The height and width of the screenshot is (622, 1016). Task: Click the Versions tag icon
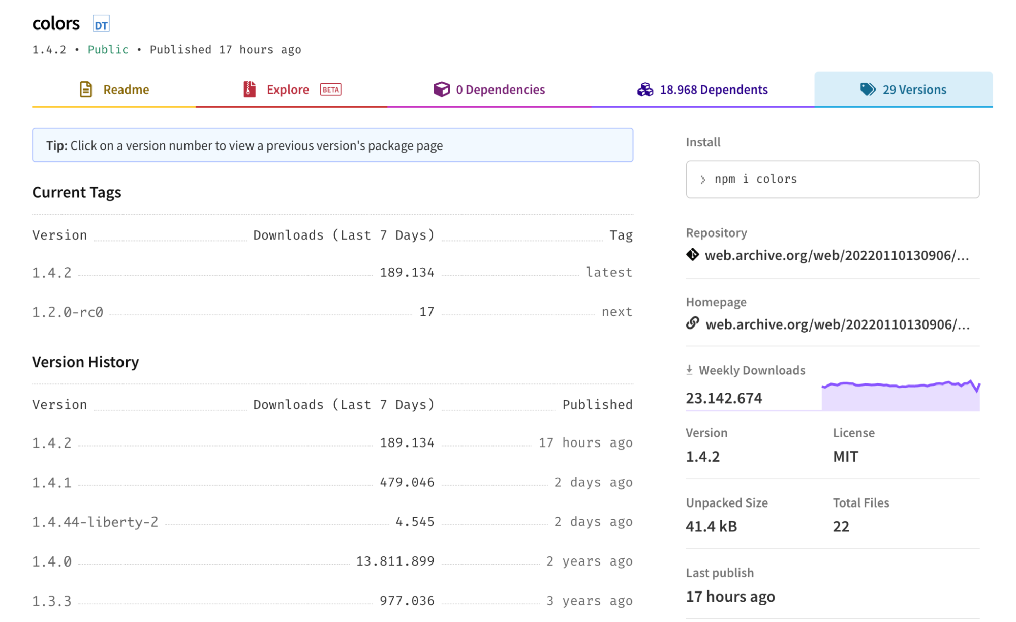(868, 89)
